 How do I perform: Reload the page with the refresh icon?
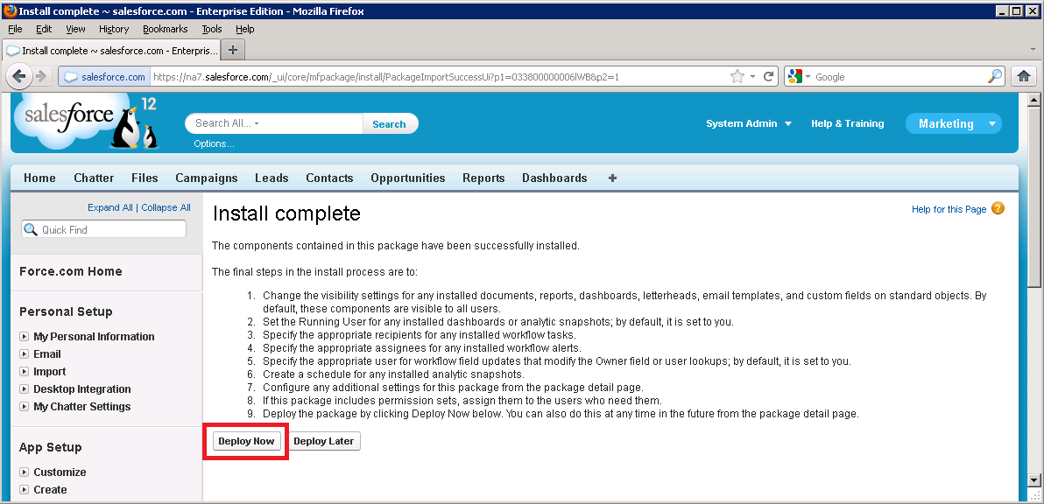pos(769,77)
